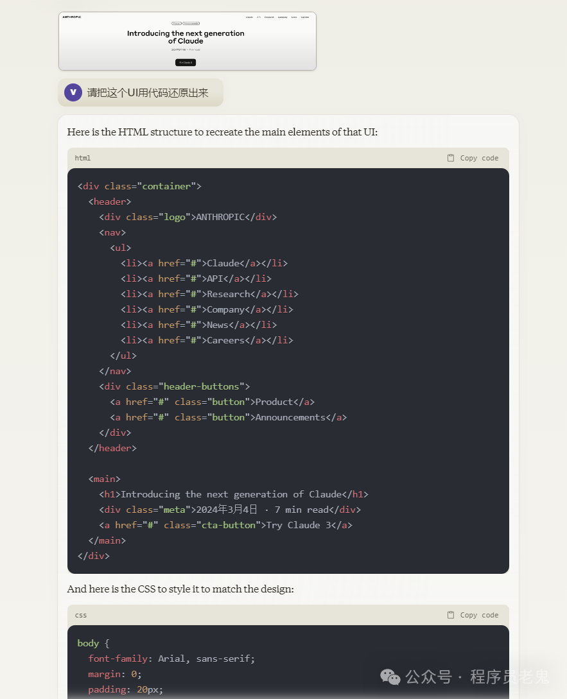This screenshot has width=567, height=699.
Task: Click the 'css' language label
Action: [81, 615]
